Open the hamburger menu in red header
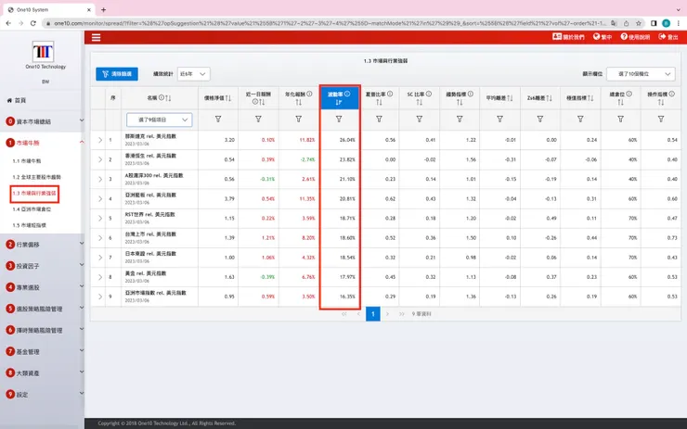Image resolution: width=687 pixels, height=429 pixels. point(96,38)
